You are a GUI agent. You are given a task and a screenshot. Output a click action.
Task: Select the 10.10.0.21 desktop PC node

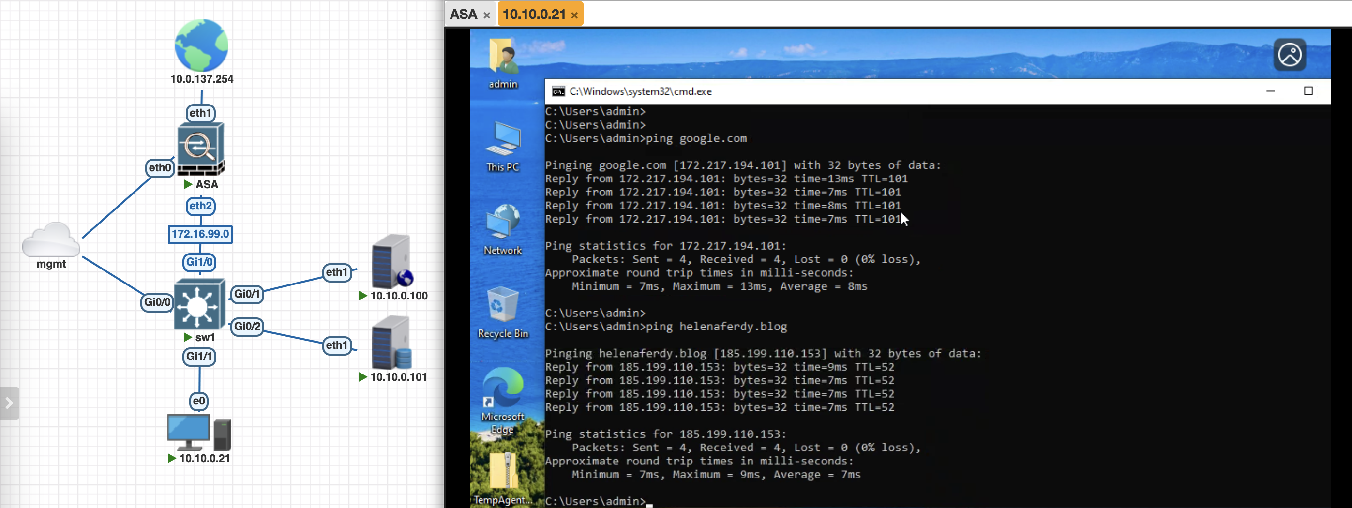198,432
